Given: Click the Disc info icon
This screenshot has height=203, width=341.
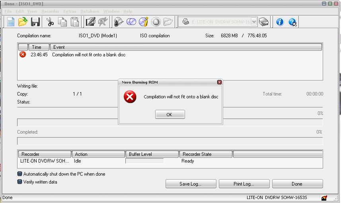Looking at the screenshot, I should pos(144,22).
